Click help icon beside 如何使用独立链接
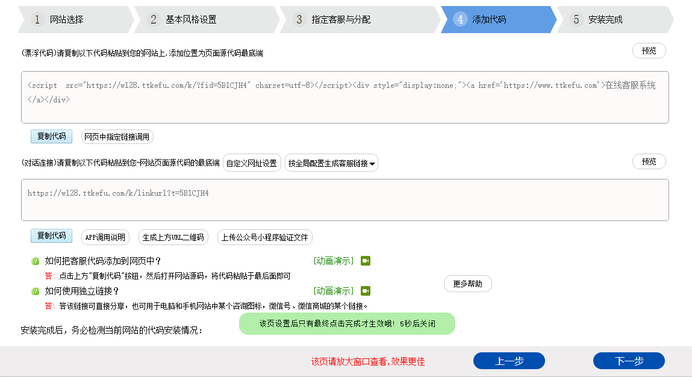 [36, 291]
